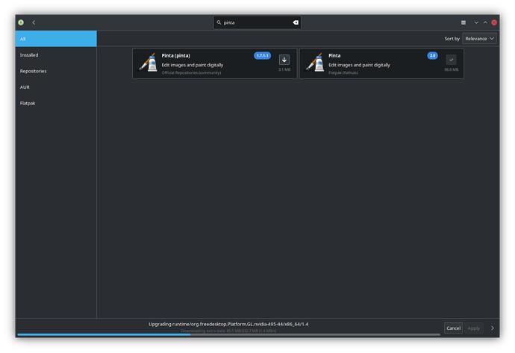Toggle the checkmark button on Flatpak Pinta

[x=451, y=60]
